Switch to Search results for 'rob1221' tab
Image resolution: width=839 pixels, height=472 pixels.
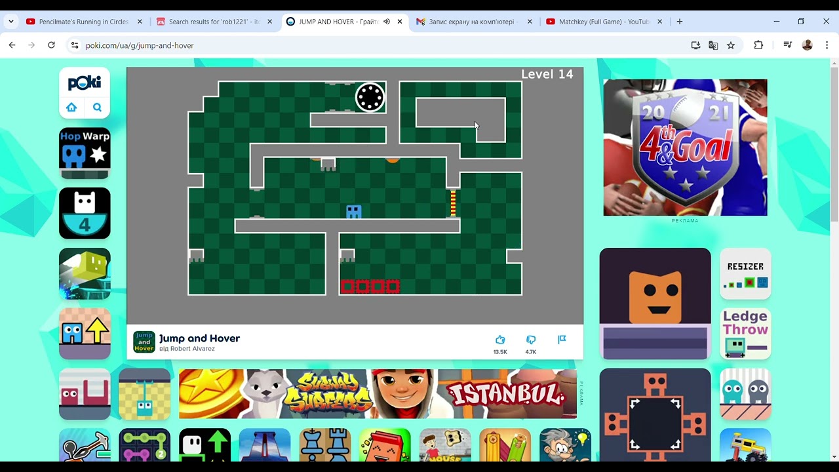[214, 22]
